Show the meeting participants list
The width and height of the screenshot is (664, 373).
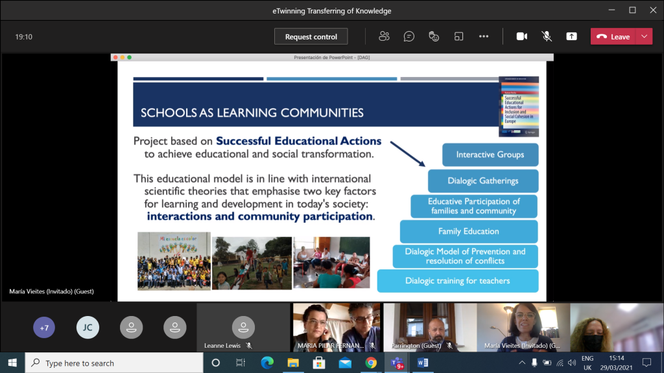(385, 36)
